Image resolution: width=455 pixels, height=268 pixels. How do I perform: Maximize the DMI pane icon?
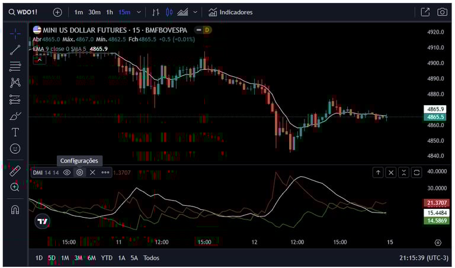click(416, 173)
